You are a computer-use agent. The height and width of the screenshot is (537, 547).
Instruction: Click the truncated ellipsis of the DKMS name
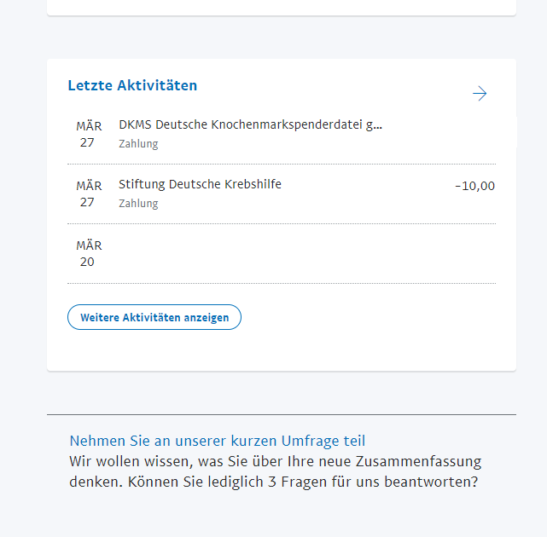point(378,127)
